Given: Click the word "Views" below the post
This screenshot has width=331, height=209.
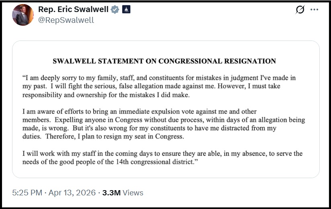Looking at the screenshot, I should point(133,193).
